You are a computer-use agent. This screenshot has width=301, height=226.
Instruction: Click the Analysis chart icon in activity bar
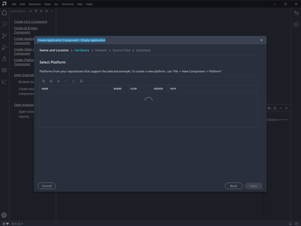click(x=4, y=82)
